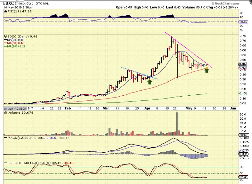252x184 pixels.
Task: Click the Volume 50.7K header readout
Action: 193,7
